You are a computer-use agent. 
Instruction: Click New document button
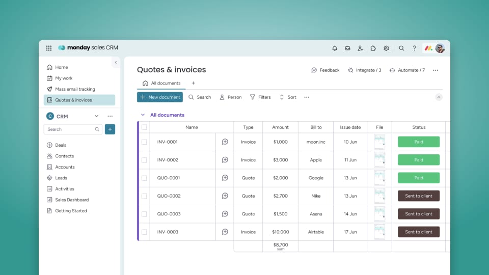tap(159, 97)
